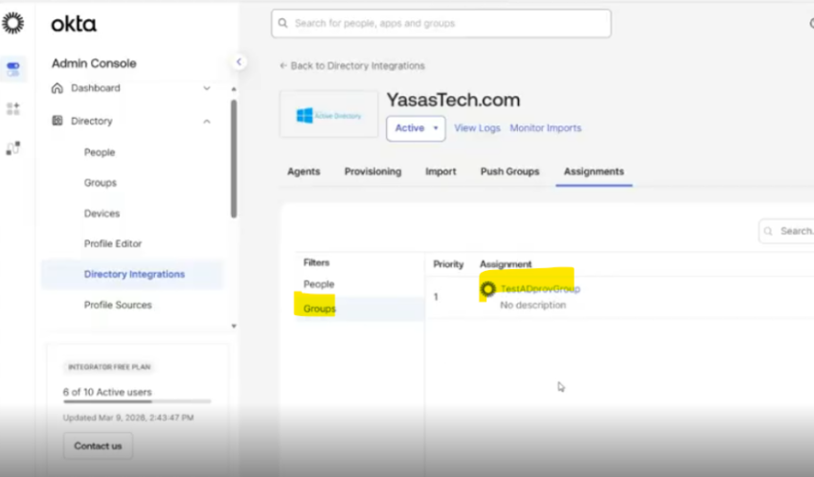The image size is (814, 477).
Task: Click the people, apps and groups search field
Action: 441,23
